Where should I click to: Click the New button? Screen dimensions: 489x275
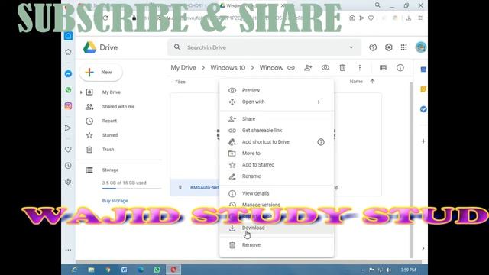(x=101, y=73)
